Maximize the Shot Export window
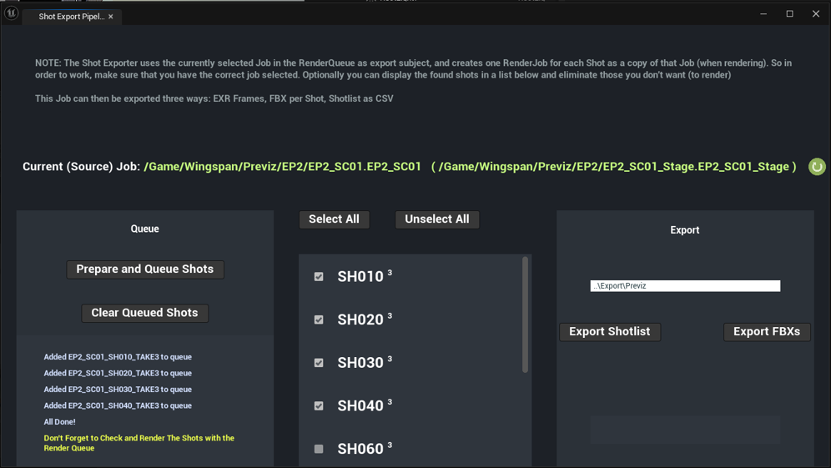Viewport: 831px width, 468px height. 789,14
